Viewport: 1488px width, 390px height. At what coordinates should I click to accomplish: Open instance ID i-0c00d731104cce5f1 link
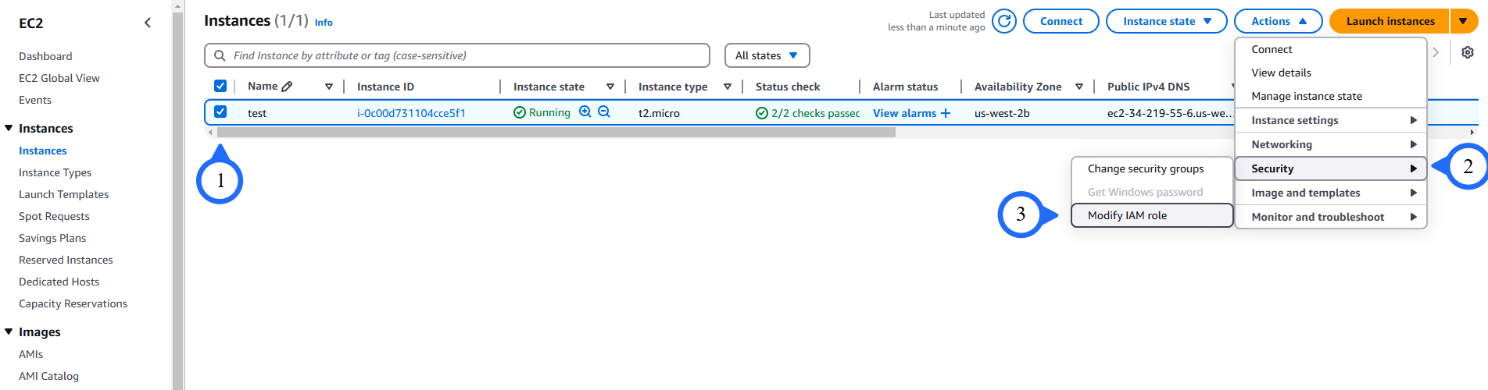pos(411,113)
